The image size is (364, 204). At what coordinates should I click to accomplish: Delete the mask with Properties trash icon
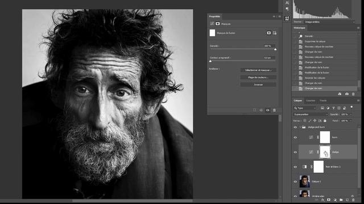[x=274, y=110]
